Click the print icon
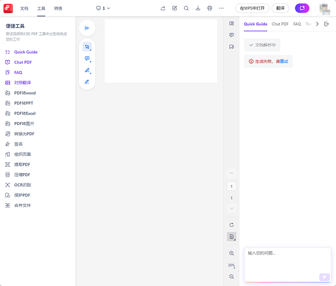Image resolution: width=336 pixels, height=286 pixels. point(210,9)
